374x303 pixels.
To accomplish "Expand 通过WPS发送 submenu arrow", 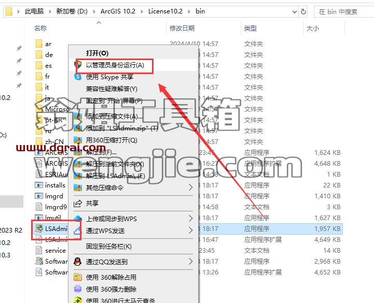I will click(190, 230).
